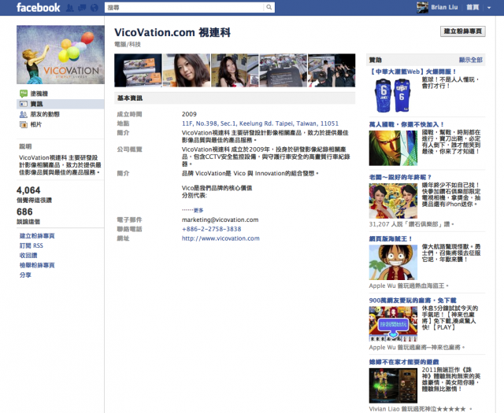
Task: Click the Photos icon in sidebar
Action: pos(24,124)
